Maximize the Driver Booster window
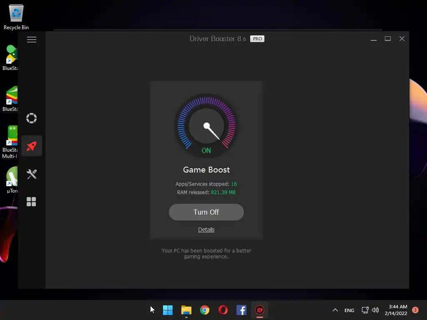The image size is (427, 320). click(x=388, y=39)
